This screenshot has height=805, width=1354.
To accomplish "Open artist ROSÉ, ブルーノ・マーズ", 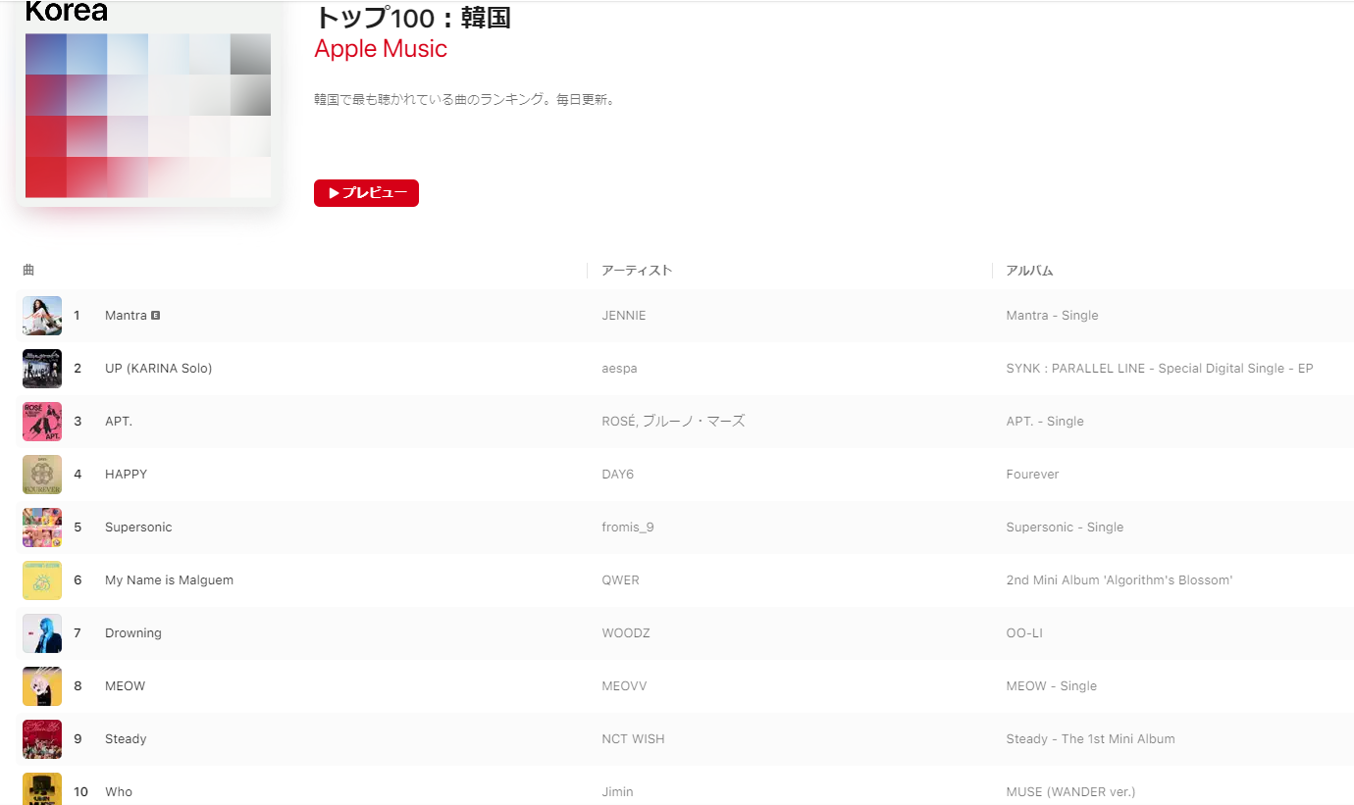I will point(673,422).
